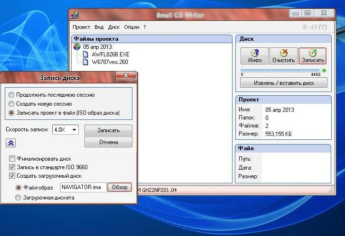The image size is (345, 236).
Task: Maximize the Small CD-Writer window
Action: 308,13
